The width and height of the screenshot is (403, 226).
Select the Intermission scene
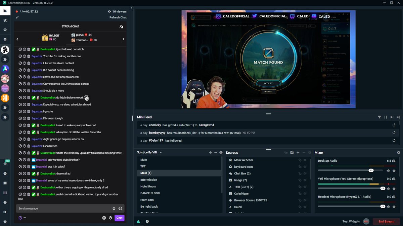(x=179, y=180)
